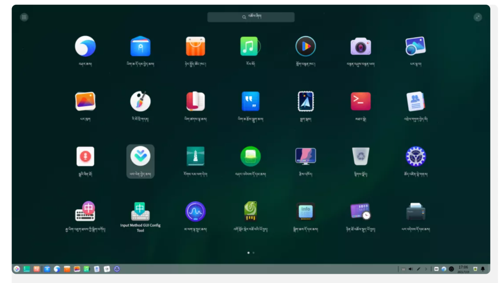Open the trash icon beside the clock
Screen dimensions: 501x283
475,269
